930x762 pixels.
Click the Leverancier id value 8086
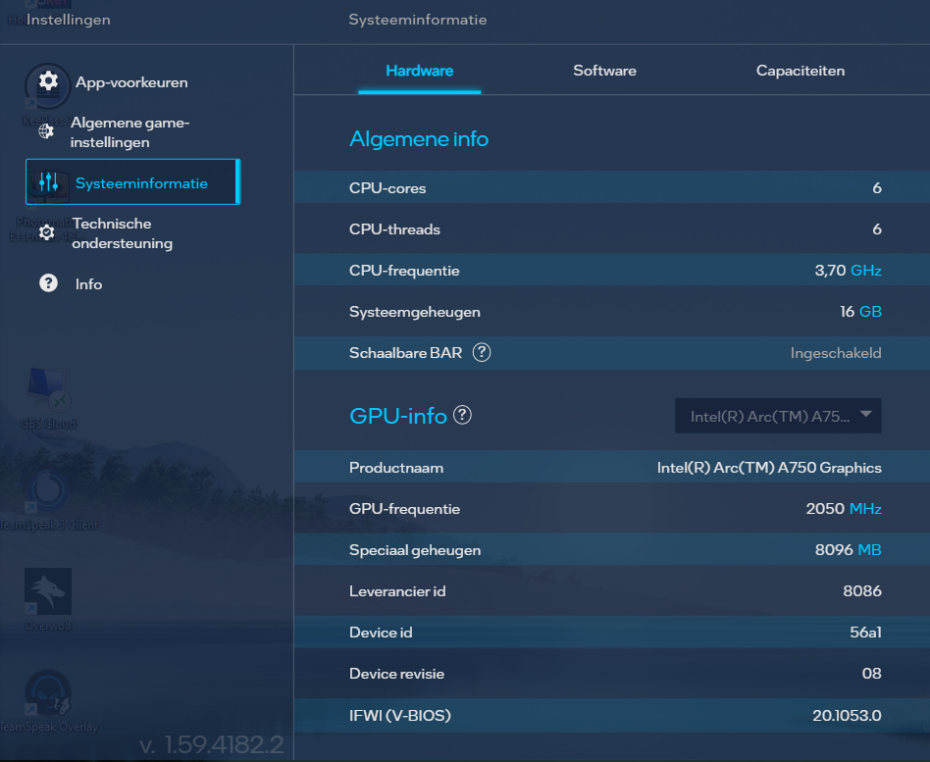[862, 591]
